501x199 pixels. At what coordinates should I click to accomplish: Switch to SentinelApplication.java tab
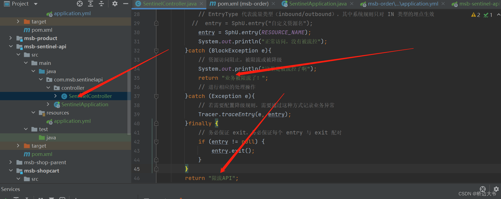point(314,4)
